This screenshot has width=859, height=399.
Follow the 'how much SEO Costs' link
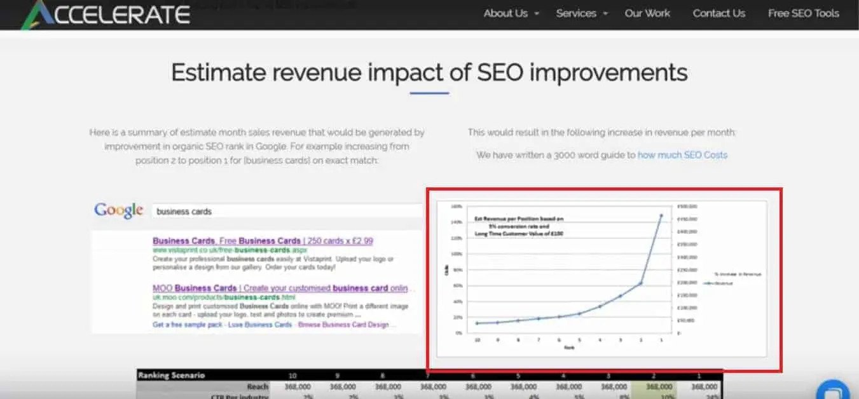(x=682, y=155)
